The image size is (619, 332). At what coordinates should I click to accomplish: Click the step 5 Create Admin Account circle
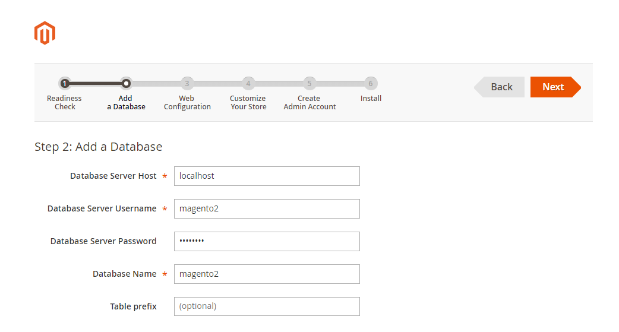tap(309, 84)
